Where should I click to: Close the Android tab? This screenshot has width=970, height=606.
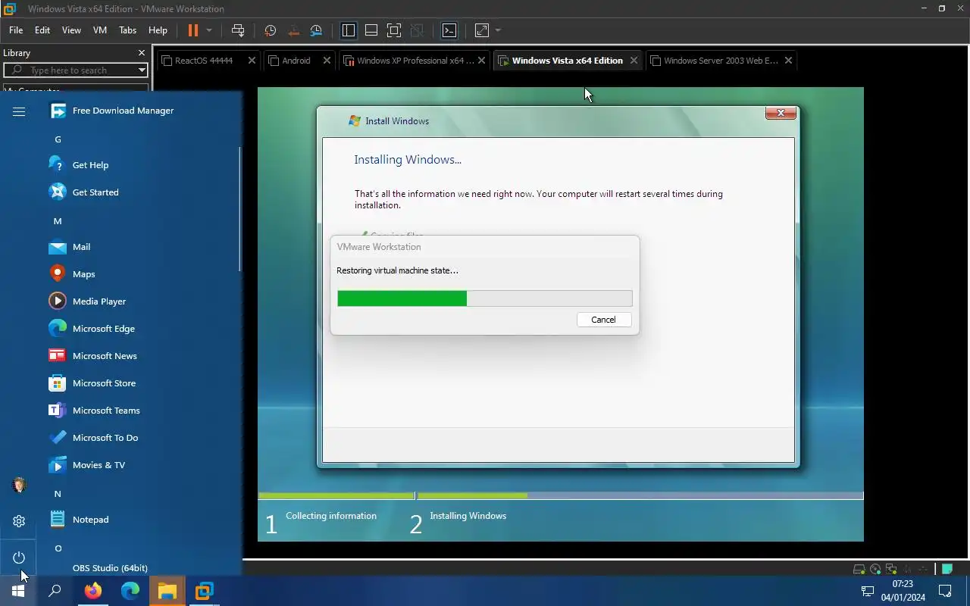click(x=327, y=61)
